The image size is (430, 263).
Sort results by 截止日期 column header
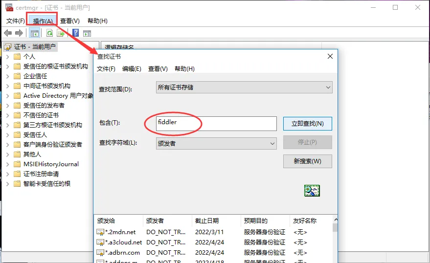point(216,220)
